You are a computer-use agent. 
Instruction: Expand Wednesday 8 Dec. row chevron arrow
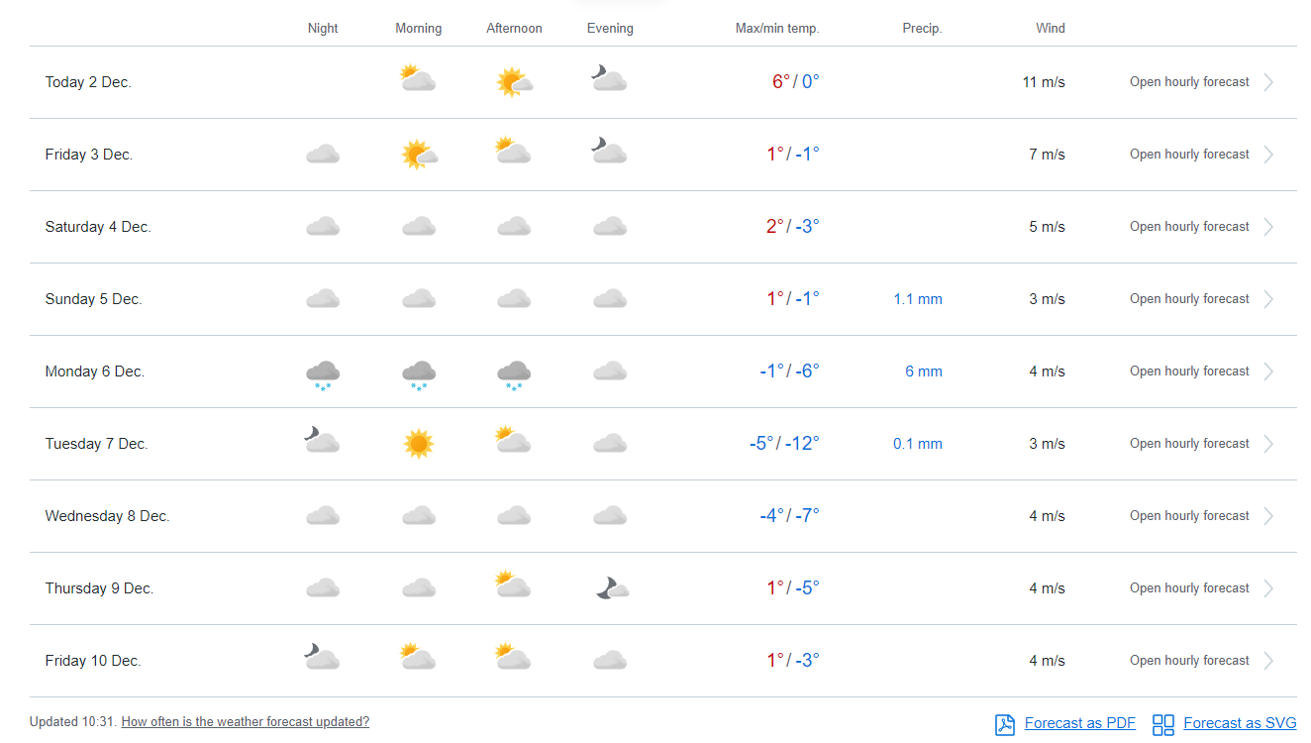pyautogui.click(x=1268, y=516)
